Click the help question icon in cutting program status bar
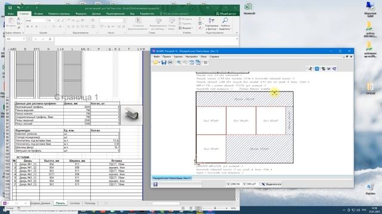382x214 pixels. coord(155,184)
